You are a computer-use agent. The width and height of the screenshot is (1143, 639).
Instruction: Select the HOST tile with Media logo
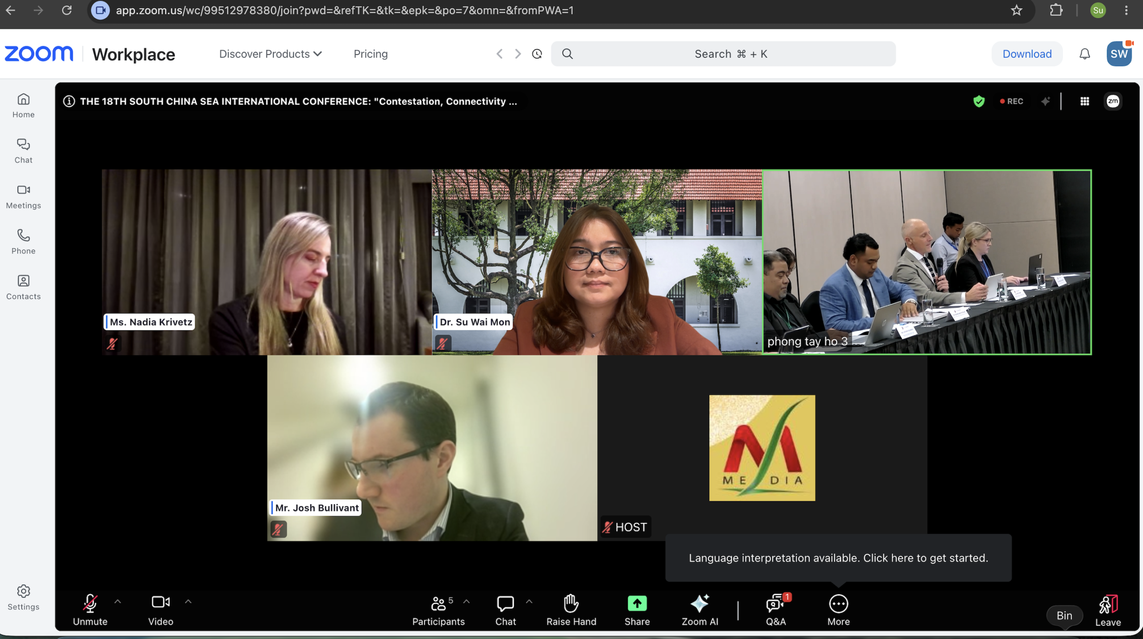(x=762, y=448)
